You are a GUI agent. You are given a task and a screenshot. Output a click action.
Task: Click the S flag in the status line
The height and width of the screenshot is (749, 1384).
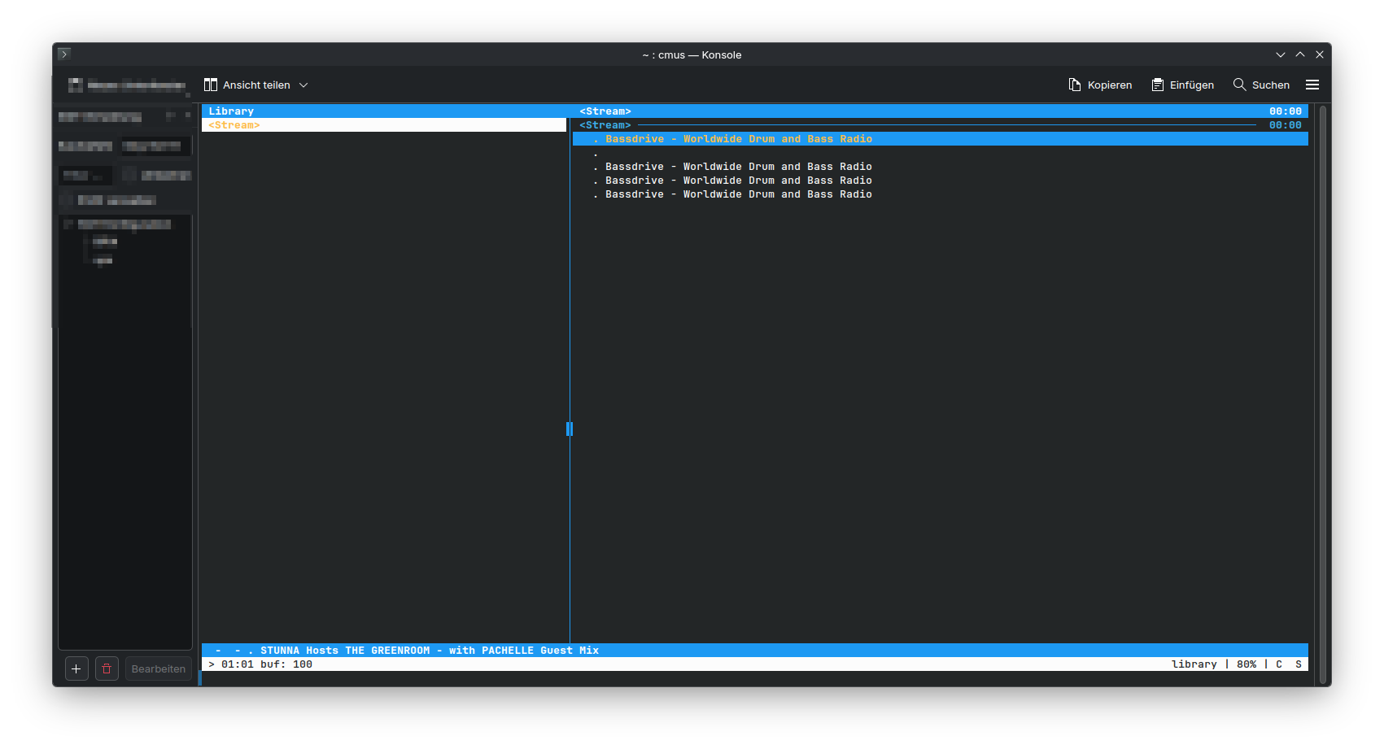coord(1299,664)
